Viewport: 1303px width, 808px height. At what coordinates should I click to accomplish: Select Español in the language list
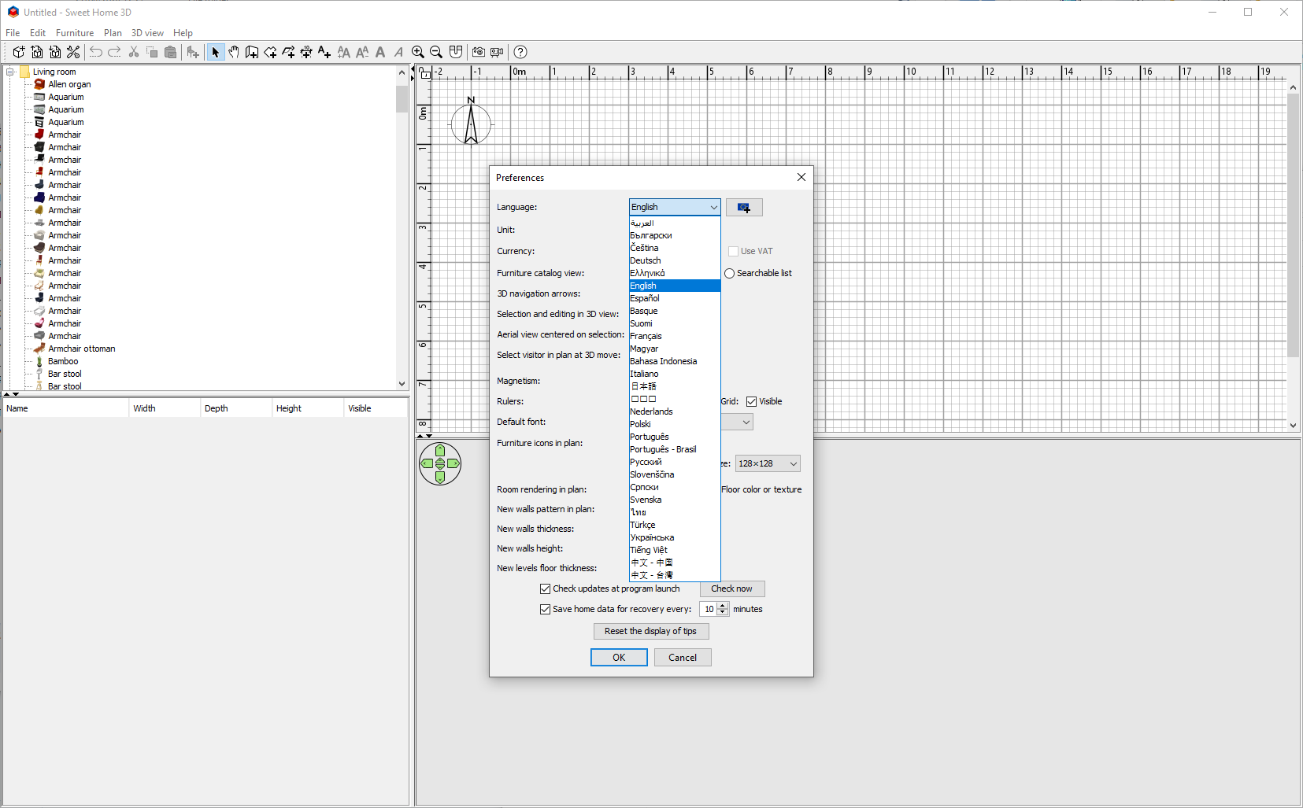(675, 298)
